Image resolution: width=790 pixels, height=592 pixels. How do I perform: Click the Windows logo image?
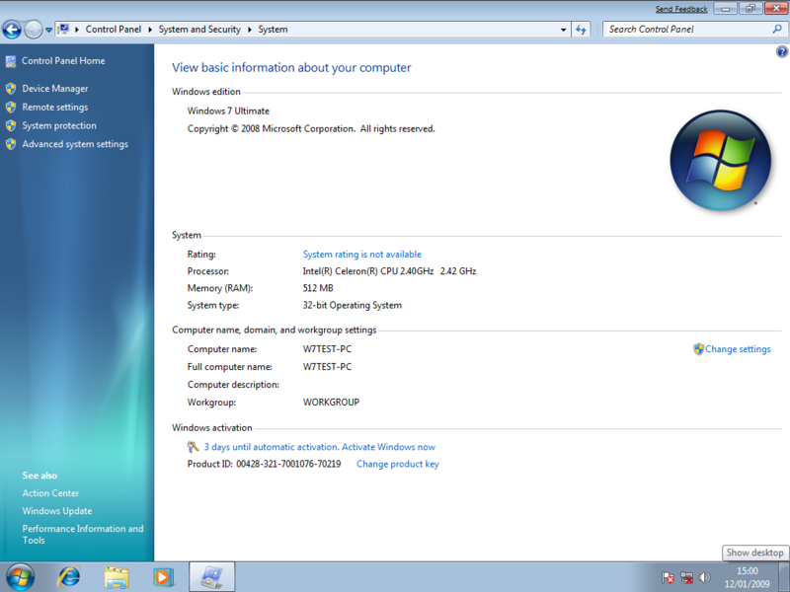click(x=721, y=160)
